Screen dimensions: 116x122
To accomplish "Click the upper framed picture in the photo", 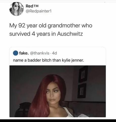I will tap(83, 74).
